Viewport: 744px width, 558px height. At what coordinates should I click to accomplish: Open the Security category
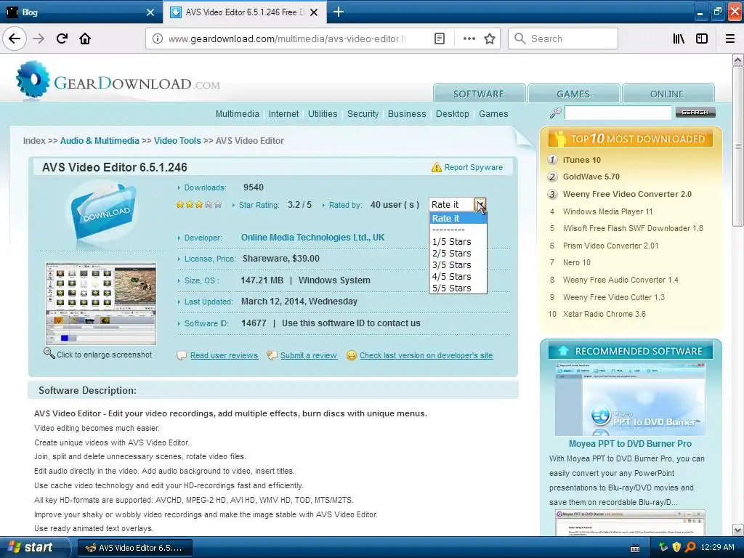tap(363, 114)
